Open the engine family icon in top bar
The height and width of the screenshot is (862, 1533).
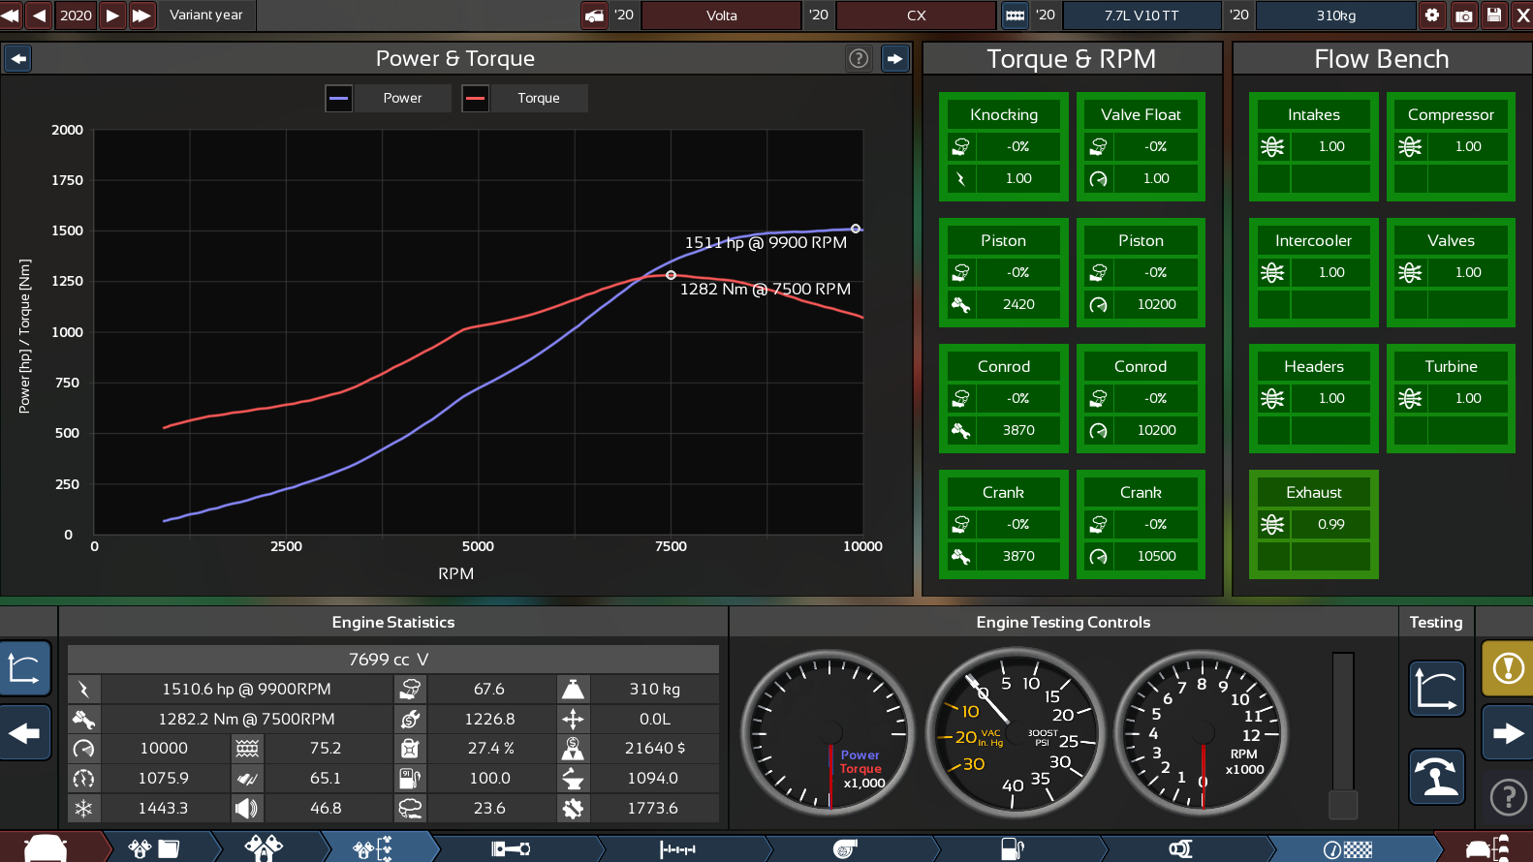tap(1015, 15)
